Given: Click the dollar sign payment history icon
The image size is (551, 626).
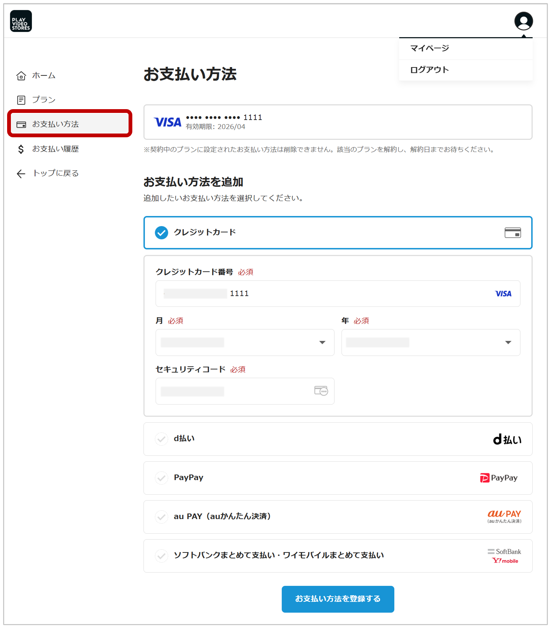Looking at the screenshot, I should (21, 149).
